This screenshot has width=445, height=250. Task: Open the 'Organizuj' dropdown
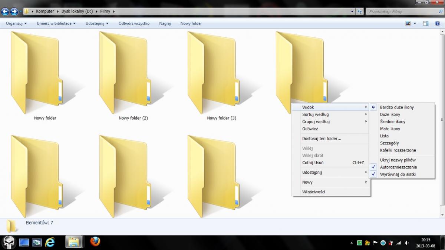click(16, 23)
